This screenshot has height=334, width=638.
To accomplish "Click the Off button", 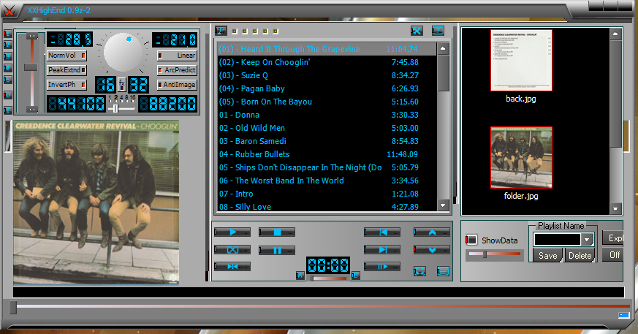I will coord(613,255).
